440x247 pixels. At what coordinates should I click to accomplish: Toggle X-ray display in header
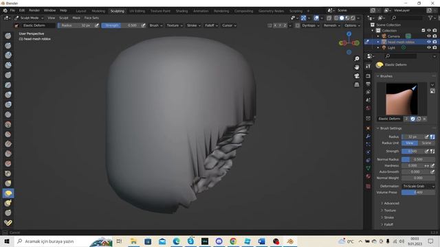coord(329,18)
